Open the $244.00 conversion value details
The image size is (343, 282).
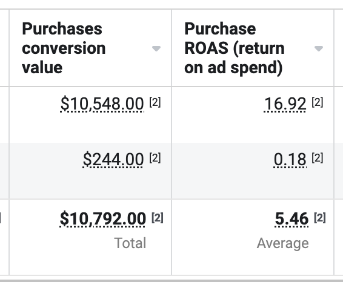[x=113, y=159]
